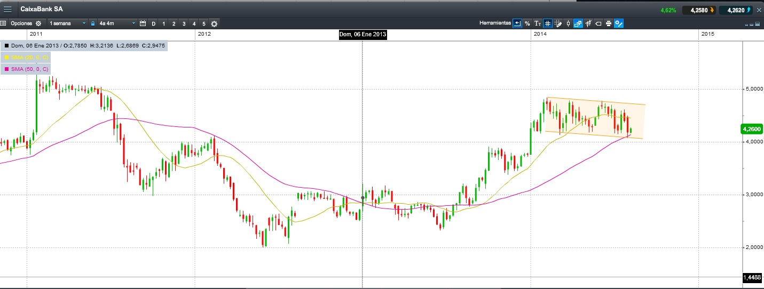Viewport: 764px width, 289px height.
Task: Select the text annotation tool (Tт)
Action: tap(538, 23)
